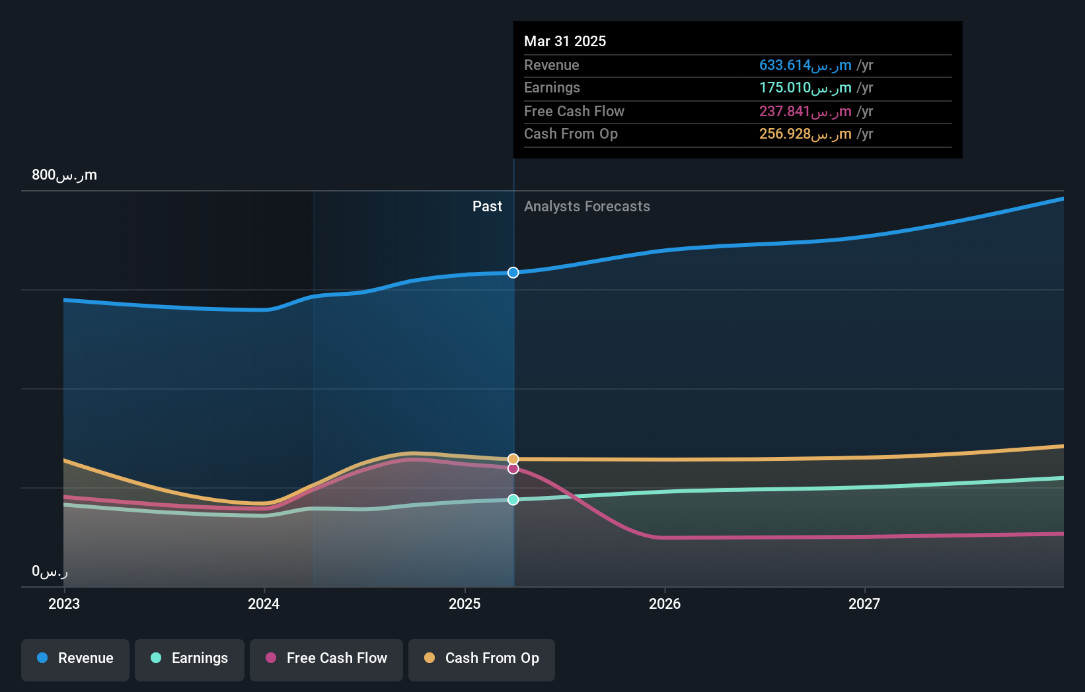Toggle the Revenue legend button
Viewport: 1085px width, 692px height.
(75, 660)
